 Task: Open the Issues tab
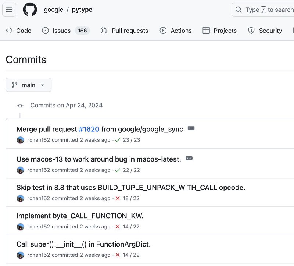[61, 31]
